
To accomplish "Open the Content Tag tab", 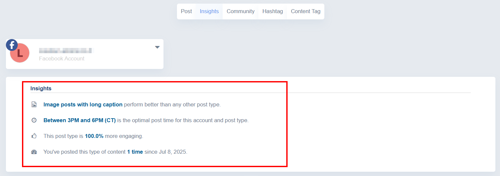I will 306,11.
